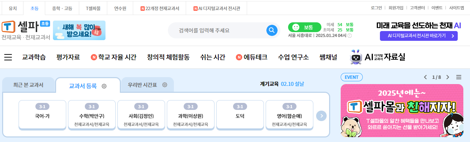Open the 쌤채널 menu
Screen dimensions: 470x142
[328, 57]
